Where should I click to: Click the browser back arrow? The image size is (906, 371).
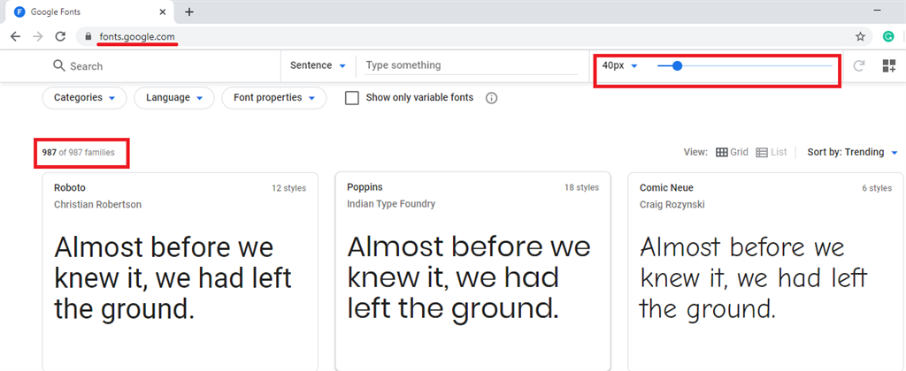tap(16, 36)
